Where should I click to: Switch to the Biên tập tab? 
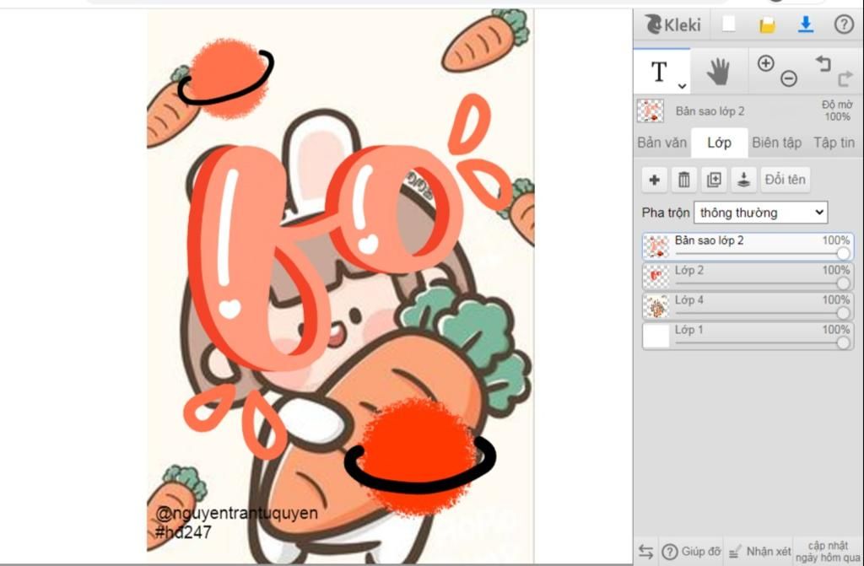tap(776, 143)
